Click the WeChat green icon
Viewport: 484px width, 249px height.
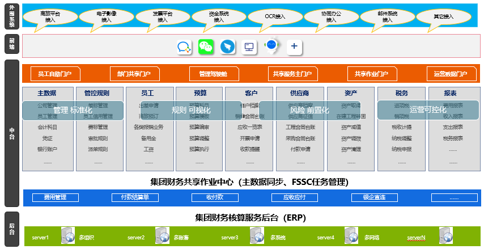pyautogui.click(x=205, y=47)
